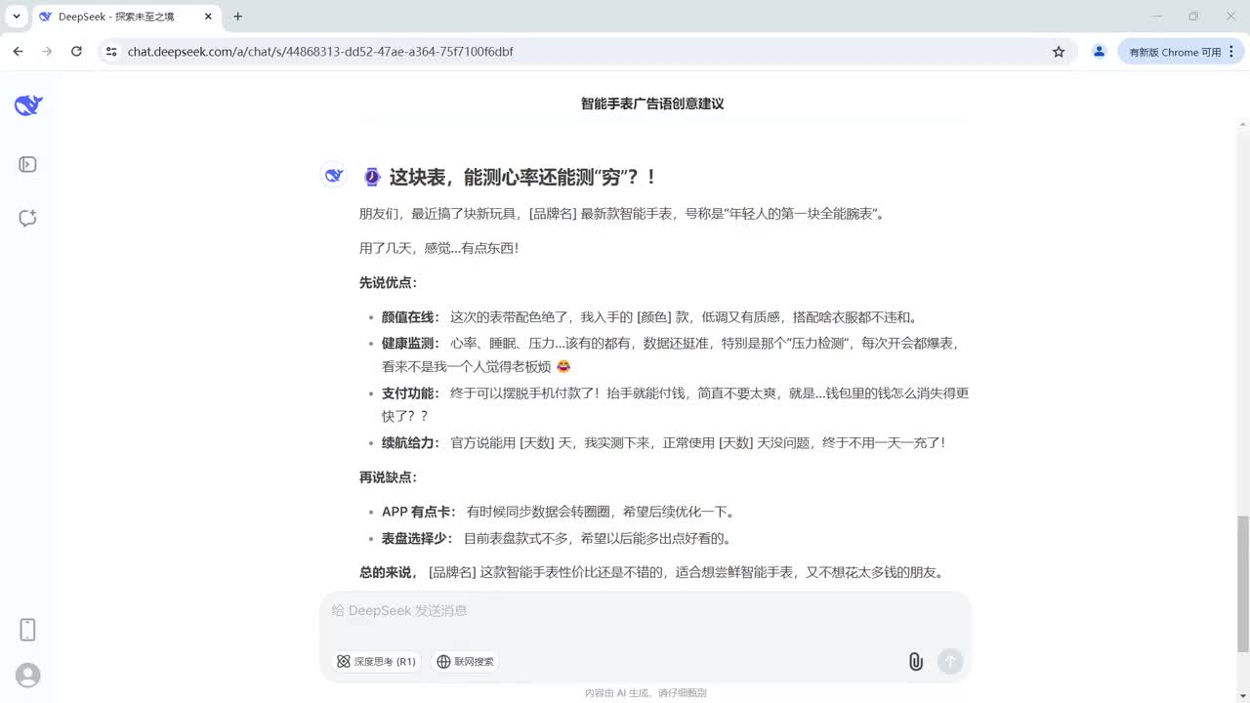
Task: Click the 表盘选择少： bullet label
Action: click(x=417, y=538)
